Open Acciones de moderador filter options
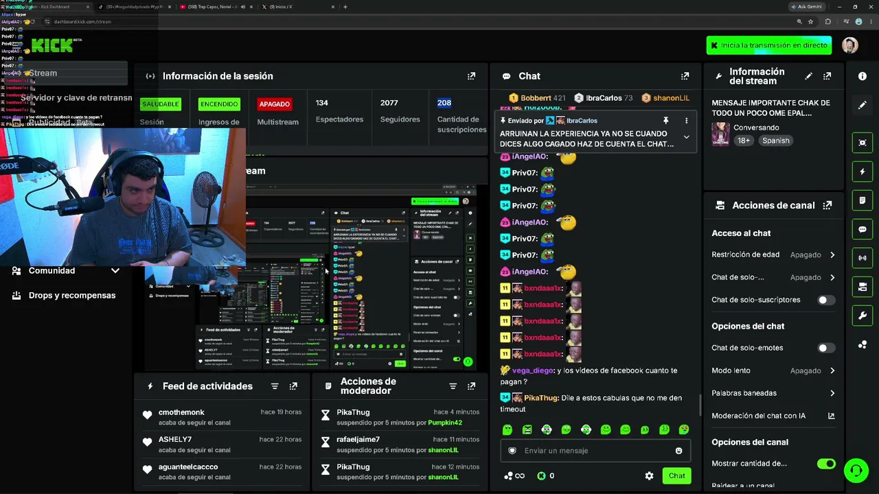 453,386
